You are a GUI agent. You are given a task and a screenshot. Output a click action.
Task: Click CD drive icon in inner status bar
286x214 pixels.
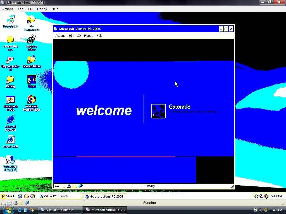(63, 186)
